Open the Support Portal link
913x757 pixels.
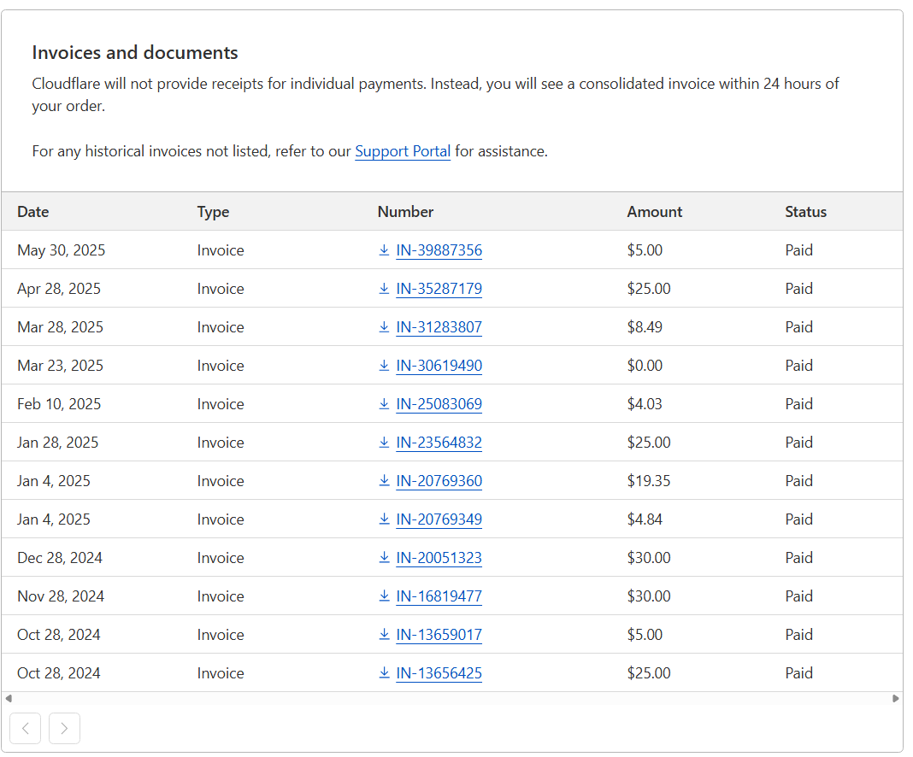point(403,151)
